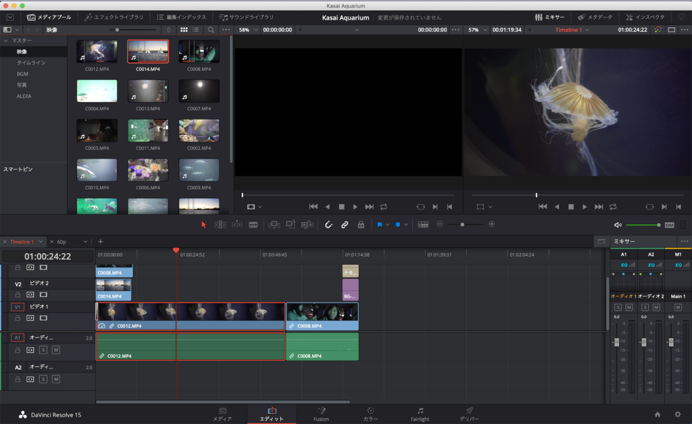Viewport: 692px width, 424px height.
Task: Switch media pool to list view
Action: click(x=195, y=30)
